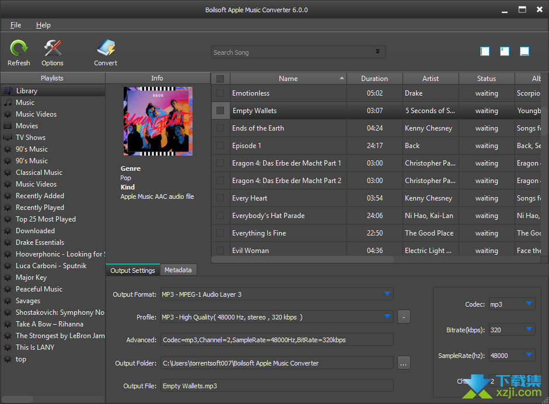Click the gear icon beside Top 25 Most Played
Viewport: 549px width, 404px height.
coord(8,219)
